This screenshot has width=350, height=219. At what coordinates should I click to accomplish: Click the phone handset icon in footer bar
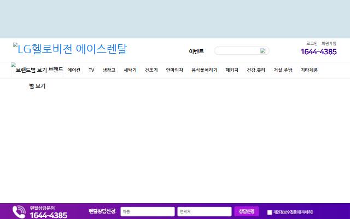pyautogui.click(x=19, y=212)
